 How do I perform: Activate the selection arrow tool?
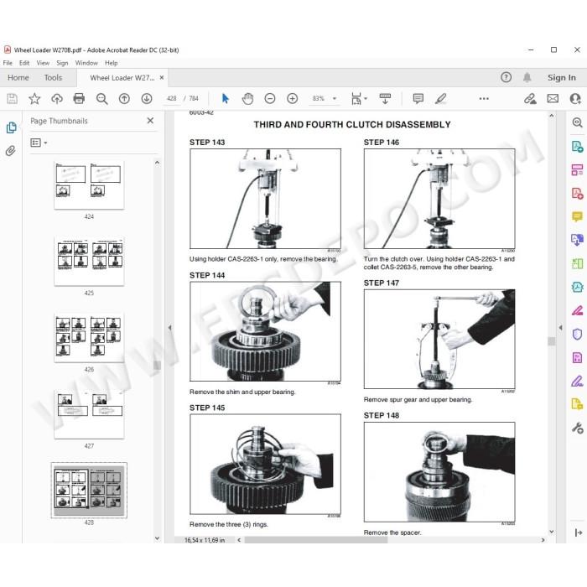[x=225, y=98]
